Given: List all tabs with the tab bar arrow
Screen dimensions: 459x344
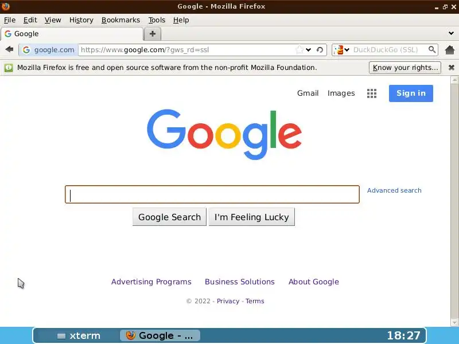Looking at the screenshot, I should tap(451, 33).
